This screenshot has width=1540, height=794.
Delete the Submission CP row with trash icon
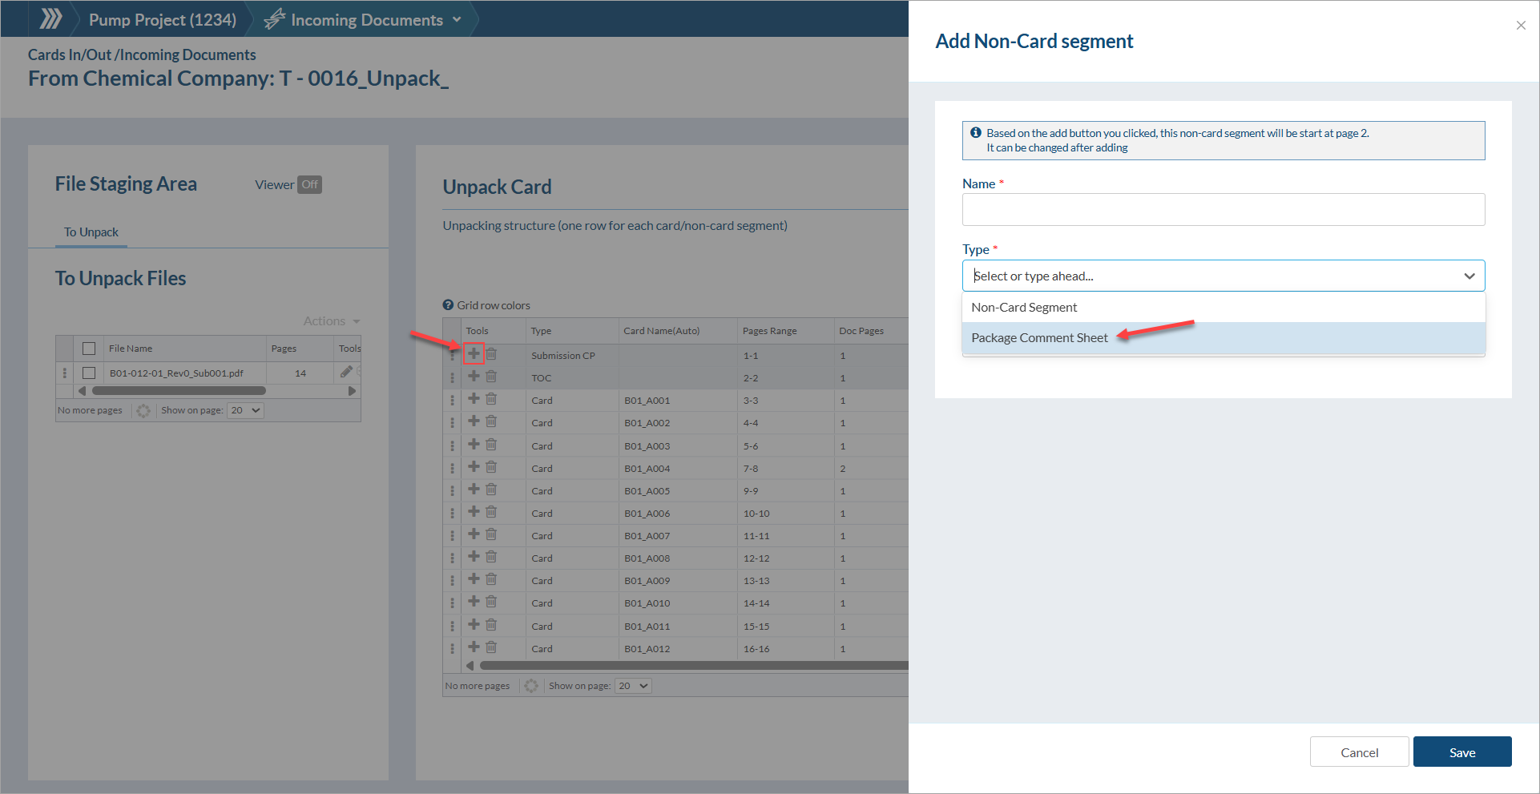[491, 353]
